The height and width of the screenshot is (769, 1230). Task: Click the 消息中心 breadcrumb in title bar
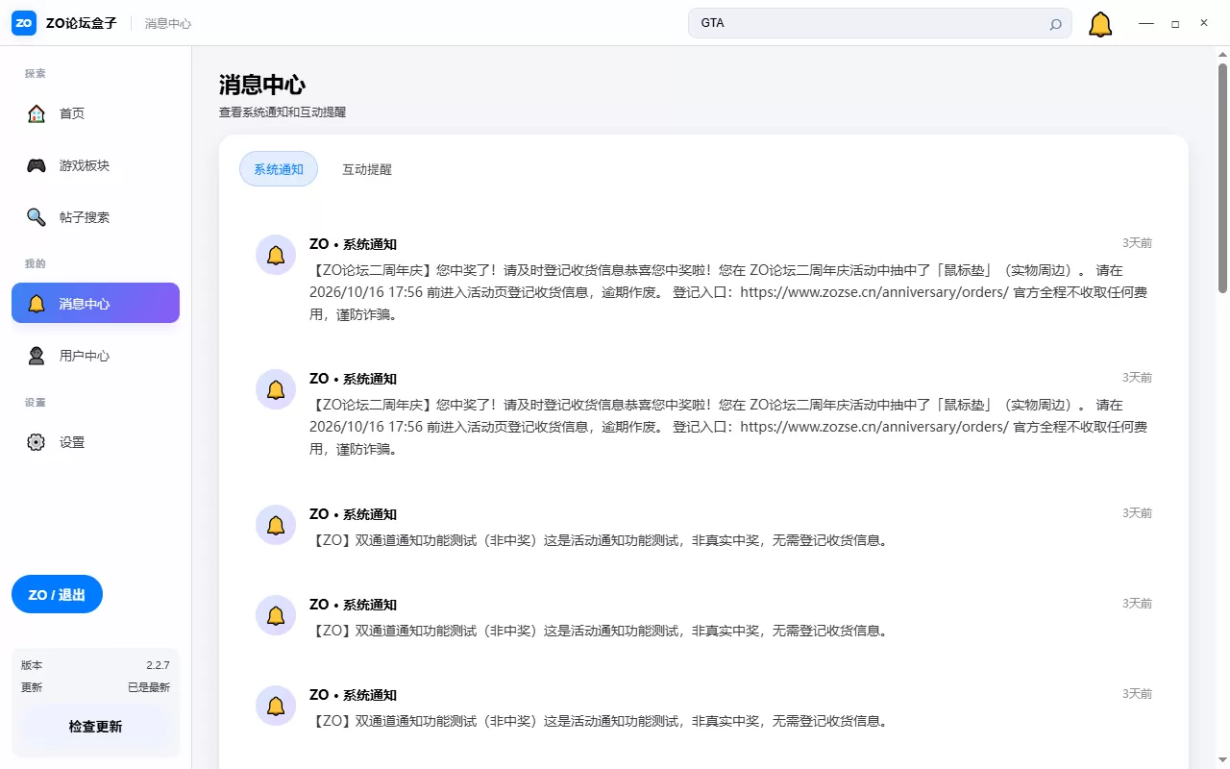(168, 23)
